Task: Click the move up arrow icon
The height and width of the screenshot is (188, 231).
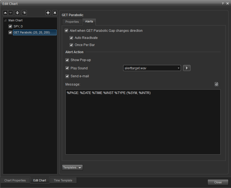Action: [5, 13]
